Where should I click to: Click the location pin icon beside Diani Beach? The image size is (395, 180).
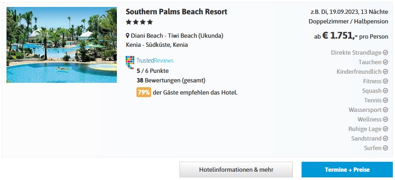coord(127,36)
